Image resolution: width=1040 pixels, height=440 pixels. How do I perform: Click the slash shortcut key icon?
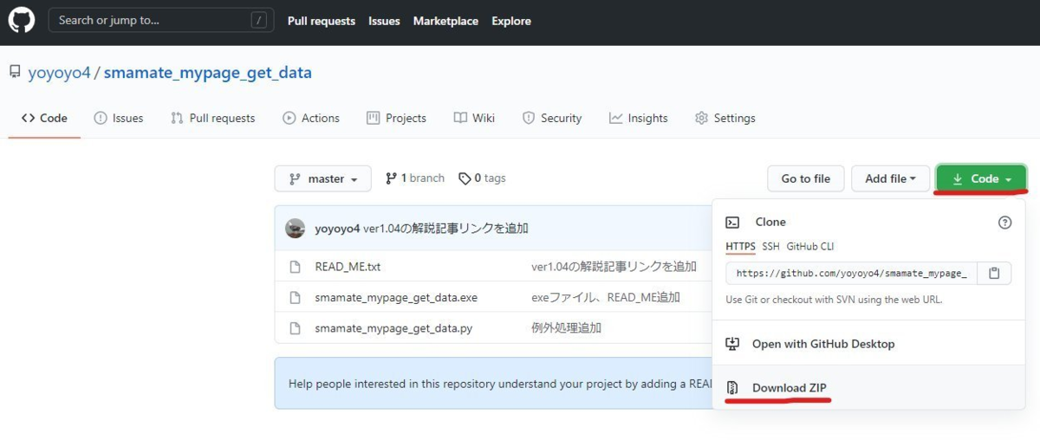click(x=258, y=20)
